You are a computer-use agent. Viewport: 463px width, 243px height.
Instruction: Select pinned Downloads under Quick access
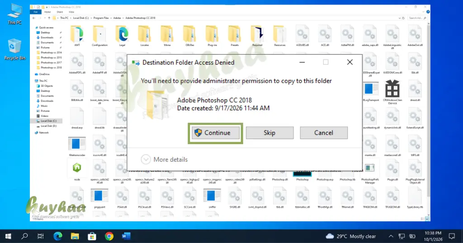point(47,37)
